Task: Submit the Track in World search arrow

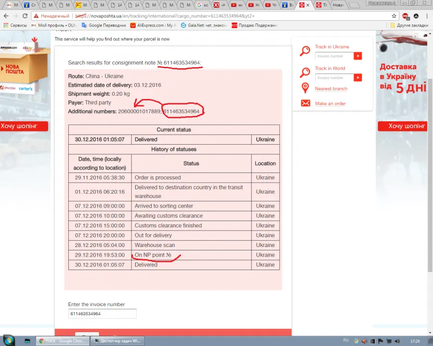Action: 357,77
